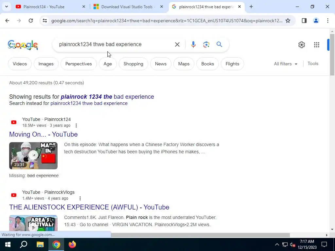This screenshot has width=335, height=251.
Task: Expand the All filters dropdown
Action: (286, 64)
